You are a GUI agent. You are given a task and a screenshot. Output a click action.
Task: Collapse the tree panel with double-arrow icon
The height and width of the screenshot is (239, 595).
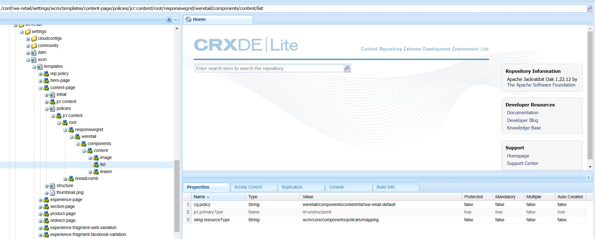[176, 20]
